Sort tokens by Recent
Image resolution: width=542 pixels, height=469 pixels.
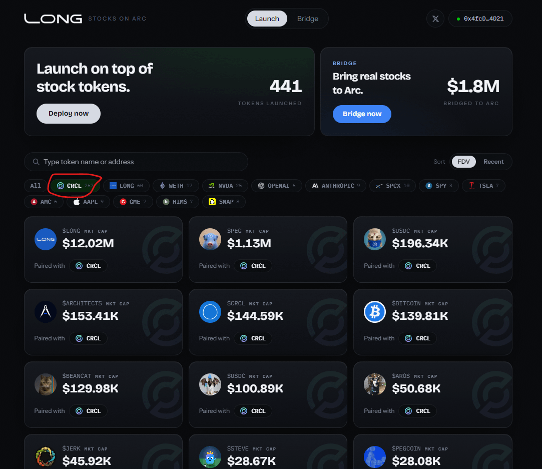[x=493, y=162]
